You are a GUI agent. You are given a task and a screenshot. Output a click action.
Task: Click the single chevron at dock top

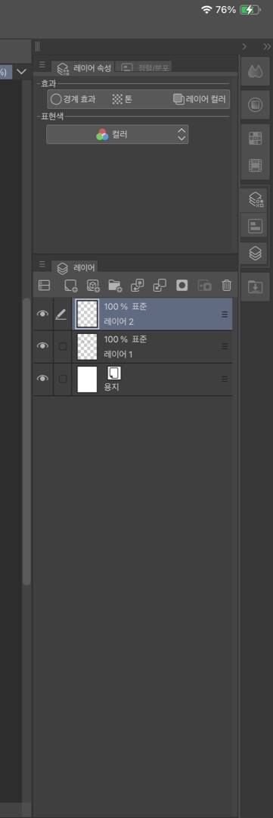245,46
